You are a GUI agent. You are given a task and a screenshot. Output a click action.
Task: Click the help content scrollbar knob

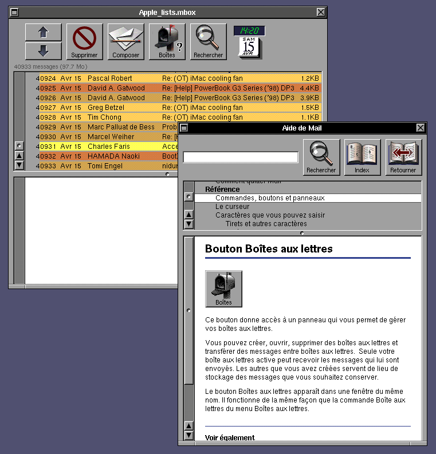tap(189, 311)
